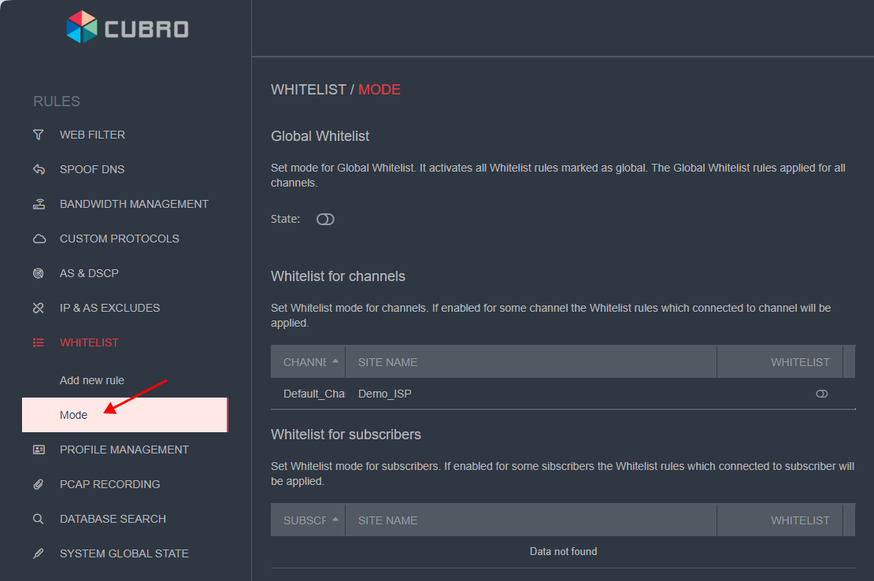874x581 pixels.
Task: Click the Bandwidth Management router icon
Action: [x=39, y=204]
